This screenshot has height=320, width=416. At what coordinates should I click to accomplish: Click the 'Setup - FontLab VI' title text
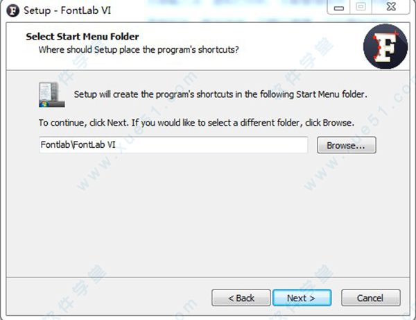(67, 10)
